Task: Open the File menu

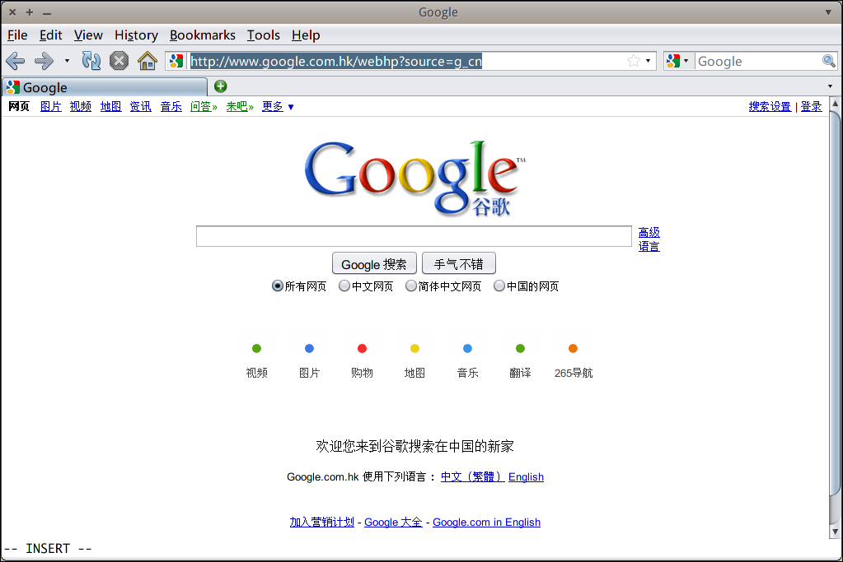Action: pos(17,35)
